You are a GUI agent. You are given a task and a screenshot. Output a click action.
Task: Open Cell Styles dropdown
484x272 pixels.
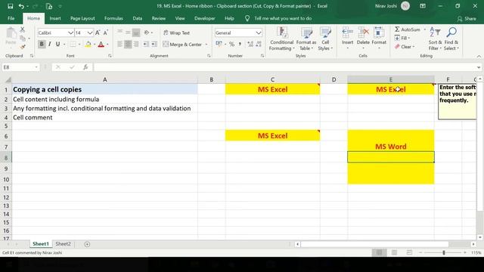click(325, 39)
